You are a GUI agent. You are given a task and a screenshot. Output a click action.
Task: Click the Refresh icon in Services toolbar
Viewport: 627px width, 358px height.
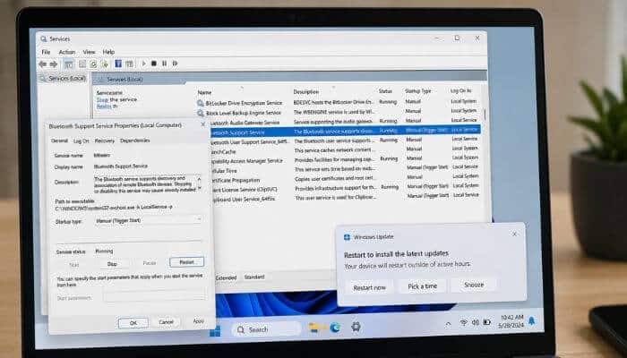pos(93,64)
